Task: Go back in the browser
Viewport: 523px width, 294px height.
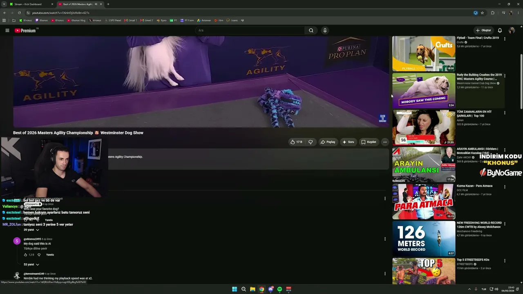Action: coord(4,13)
